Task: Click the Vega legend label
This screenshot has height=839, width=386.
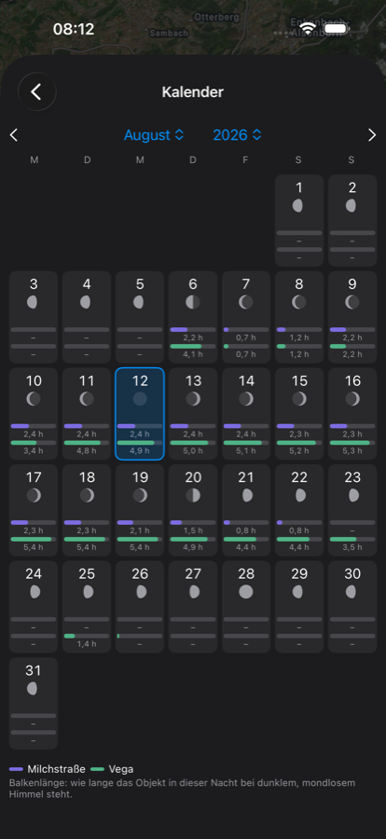Action: coord(121,769)
